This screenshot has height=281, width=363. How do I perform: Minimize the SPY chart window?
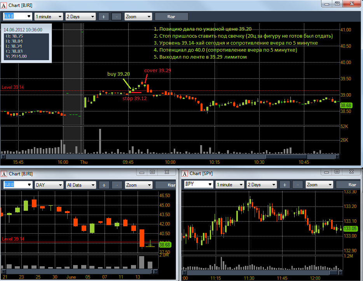coord(326,172)
